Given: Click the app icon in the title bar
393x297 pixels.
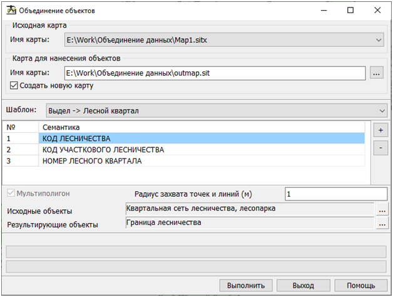Looking at the screenshot, I should [10, 11].
